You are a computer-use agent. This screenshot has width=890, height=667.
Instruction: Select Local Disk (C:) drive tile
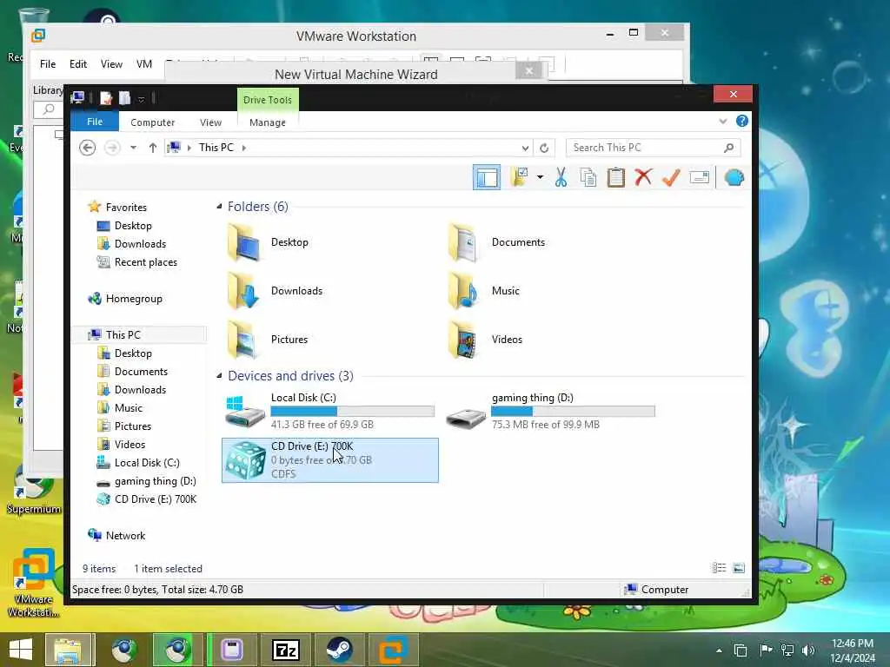tap(329, 411)
